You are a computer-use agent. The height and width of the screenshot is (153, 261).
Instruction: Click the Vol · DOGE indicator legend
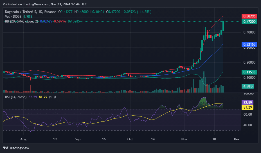coord(13,17)
